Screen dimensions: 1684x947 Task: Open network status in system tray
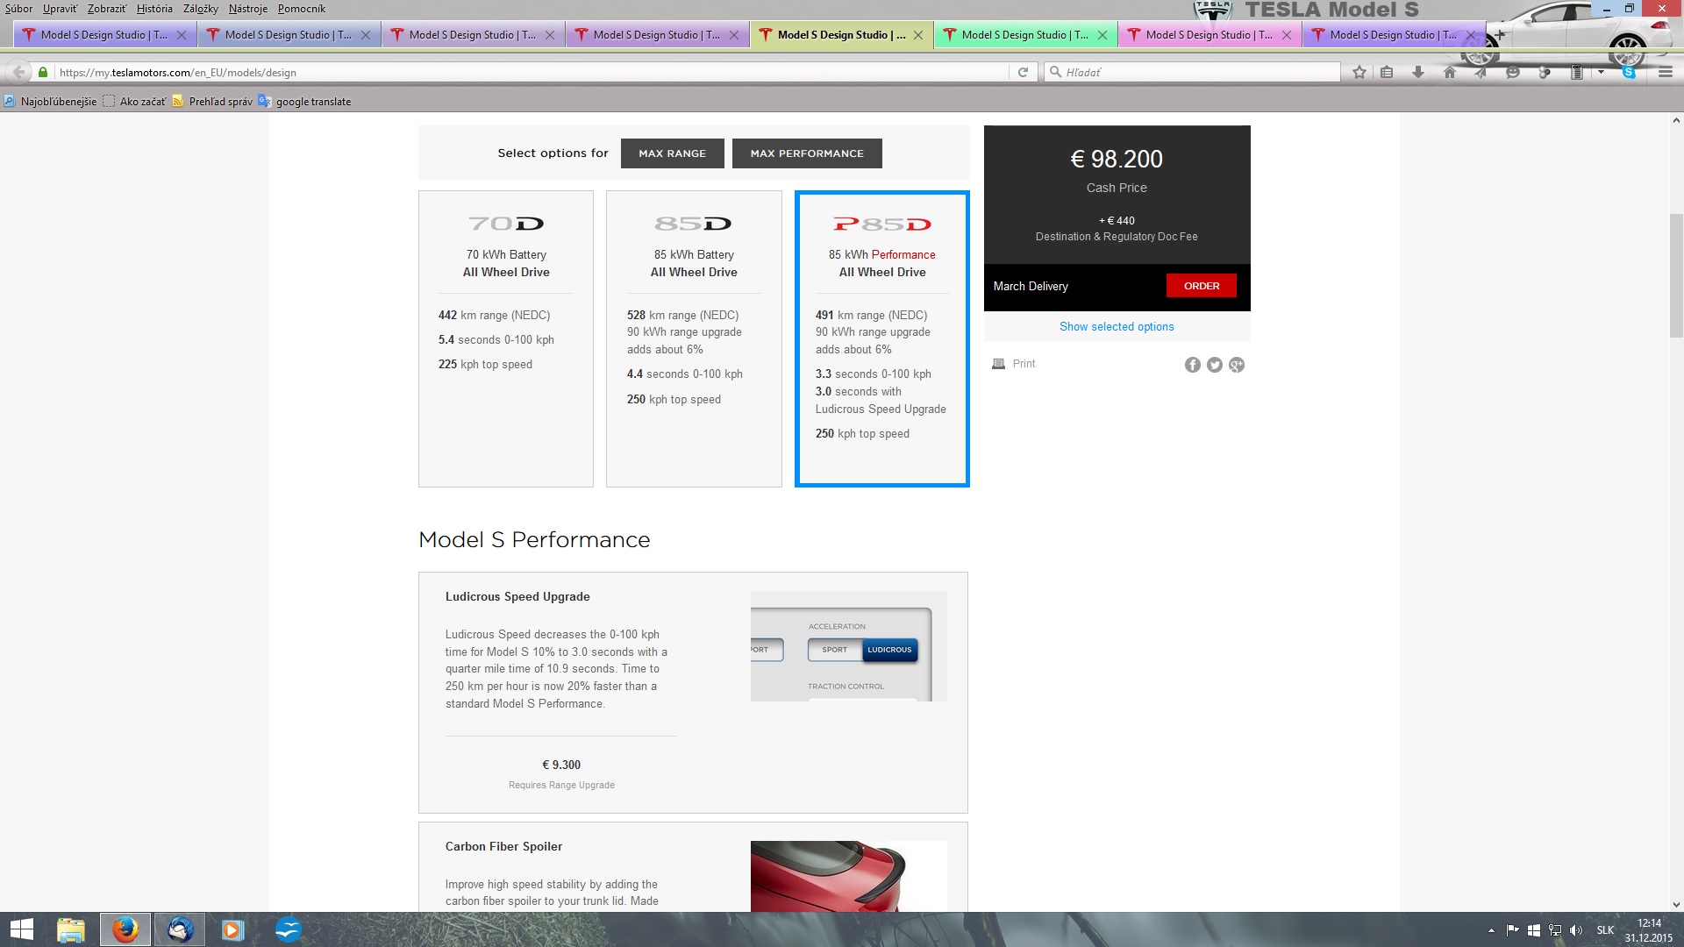pyautogui.click(x=1555, y=930)
